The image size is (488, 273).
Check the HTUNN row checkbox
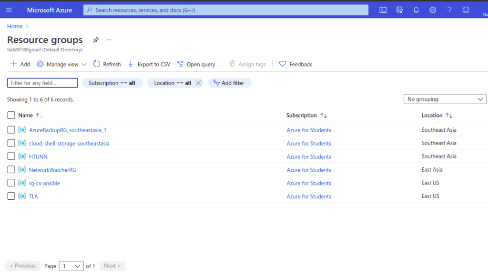tap(11, 156)
